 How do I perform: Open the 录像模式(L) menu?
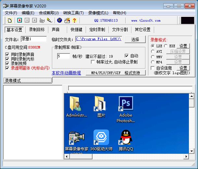point(98,13)
